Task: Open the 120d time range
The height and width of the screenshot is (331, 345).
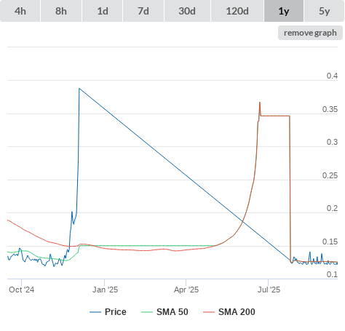Action: click(237, 11)
